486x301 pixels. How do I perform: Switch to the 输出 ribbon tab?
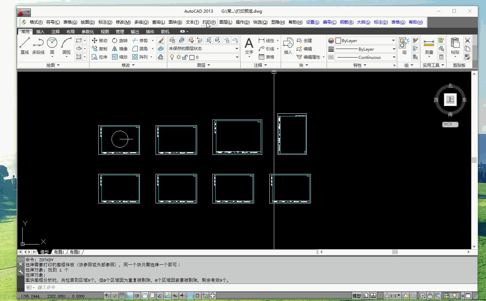tap(135, 32)
